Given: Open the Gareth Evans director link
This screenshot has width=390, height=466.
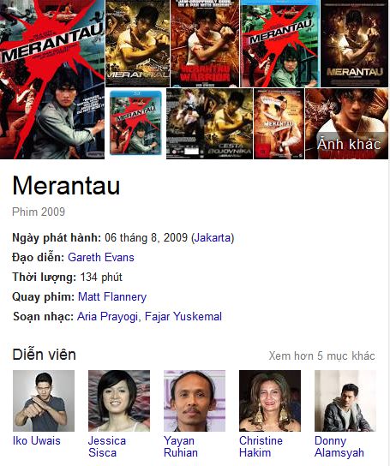Looking at the screenshot, I should coord(101,257).
